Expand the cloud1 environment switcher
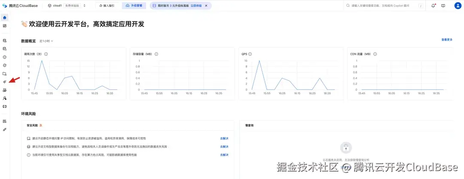The width and height of the screenshot is (464, 179). click(x=85, y=6)
